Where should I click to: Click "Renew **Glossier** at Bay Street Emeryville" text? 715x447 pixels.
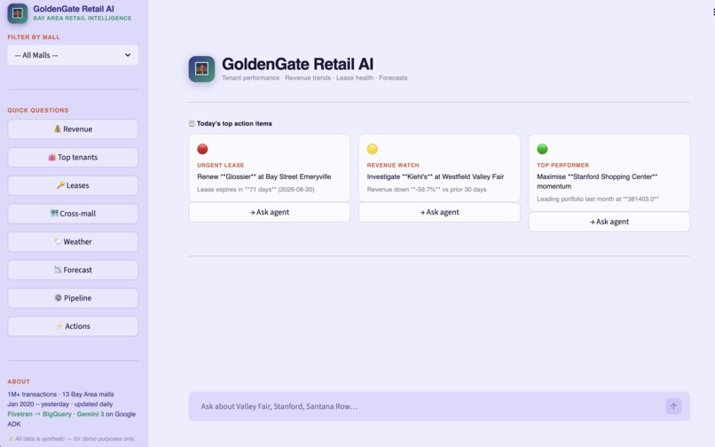[264, 176]
